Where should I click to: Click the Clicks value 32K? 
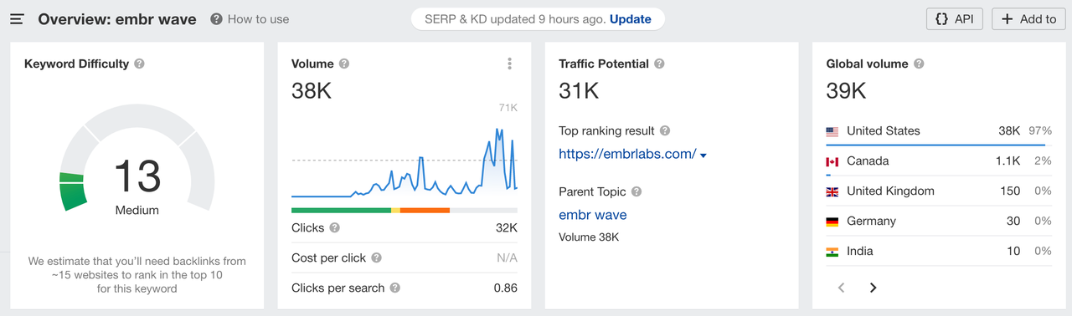(x=507, y=228)
